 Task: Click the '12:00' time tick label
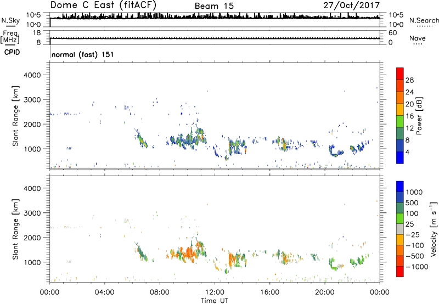pyautogui.click(x=215, y=292)
